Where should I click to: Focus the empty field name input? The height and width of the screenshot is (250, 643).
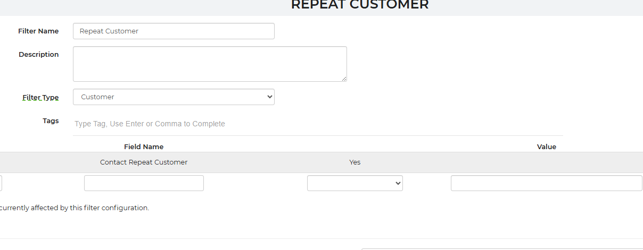click(144, 183)
